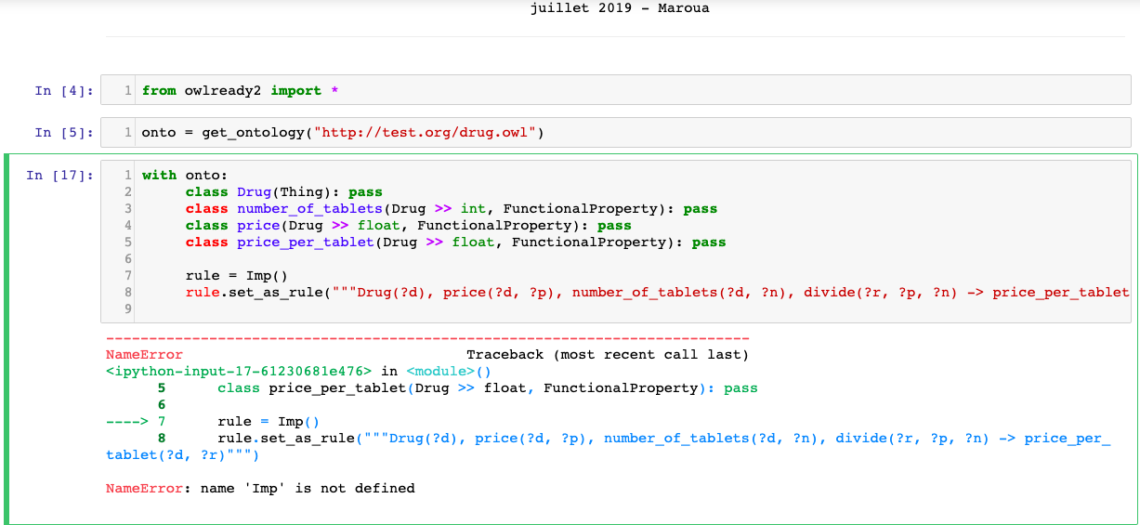Screen dimensions: 1140x525
Task: Click the number_of_tablets class definition line
Action: pyautogui.click(x=451, y=209)
